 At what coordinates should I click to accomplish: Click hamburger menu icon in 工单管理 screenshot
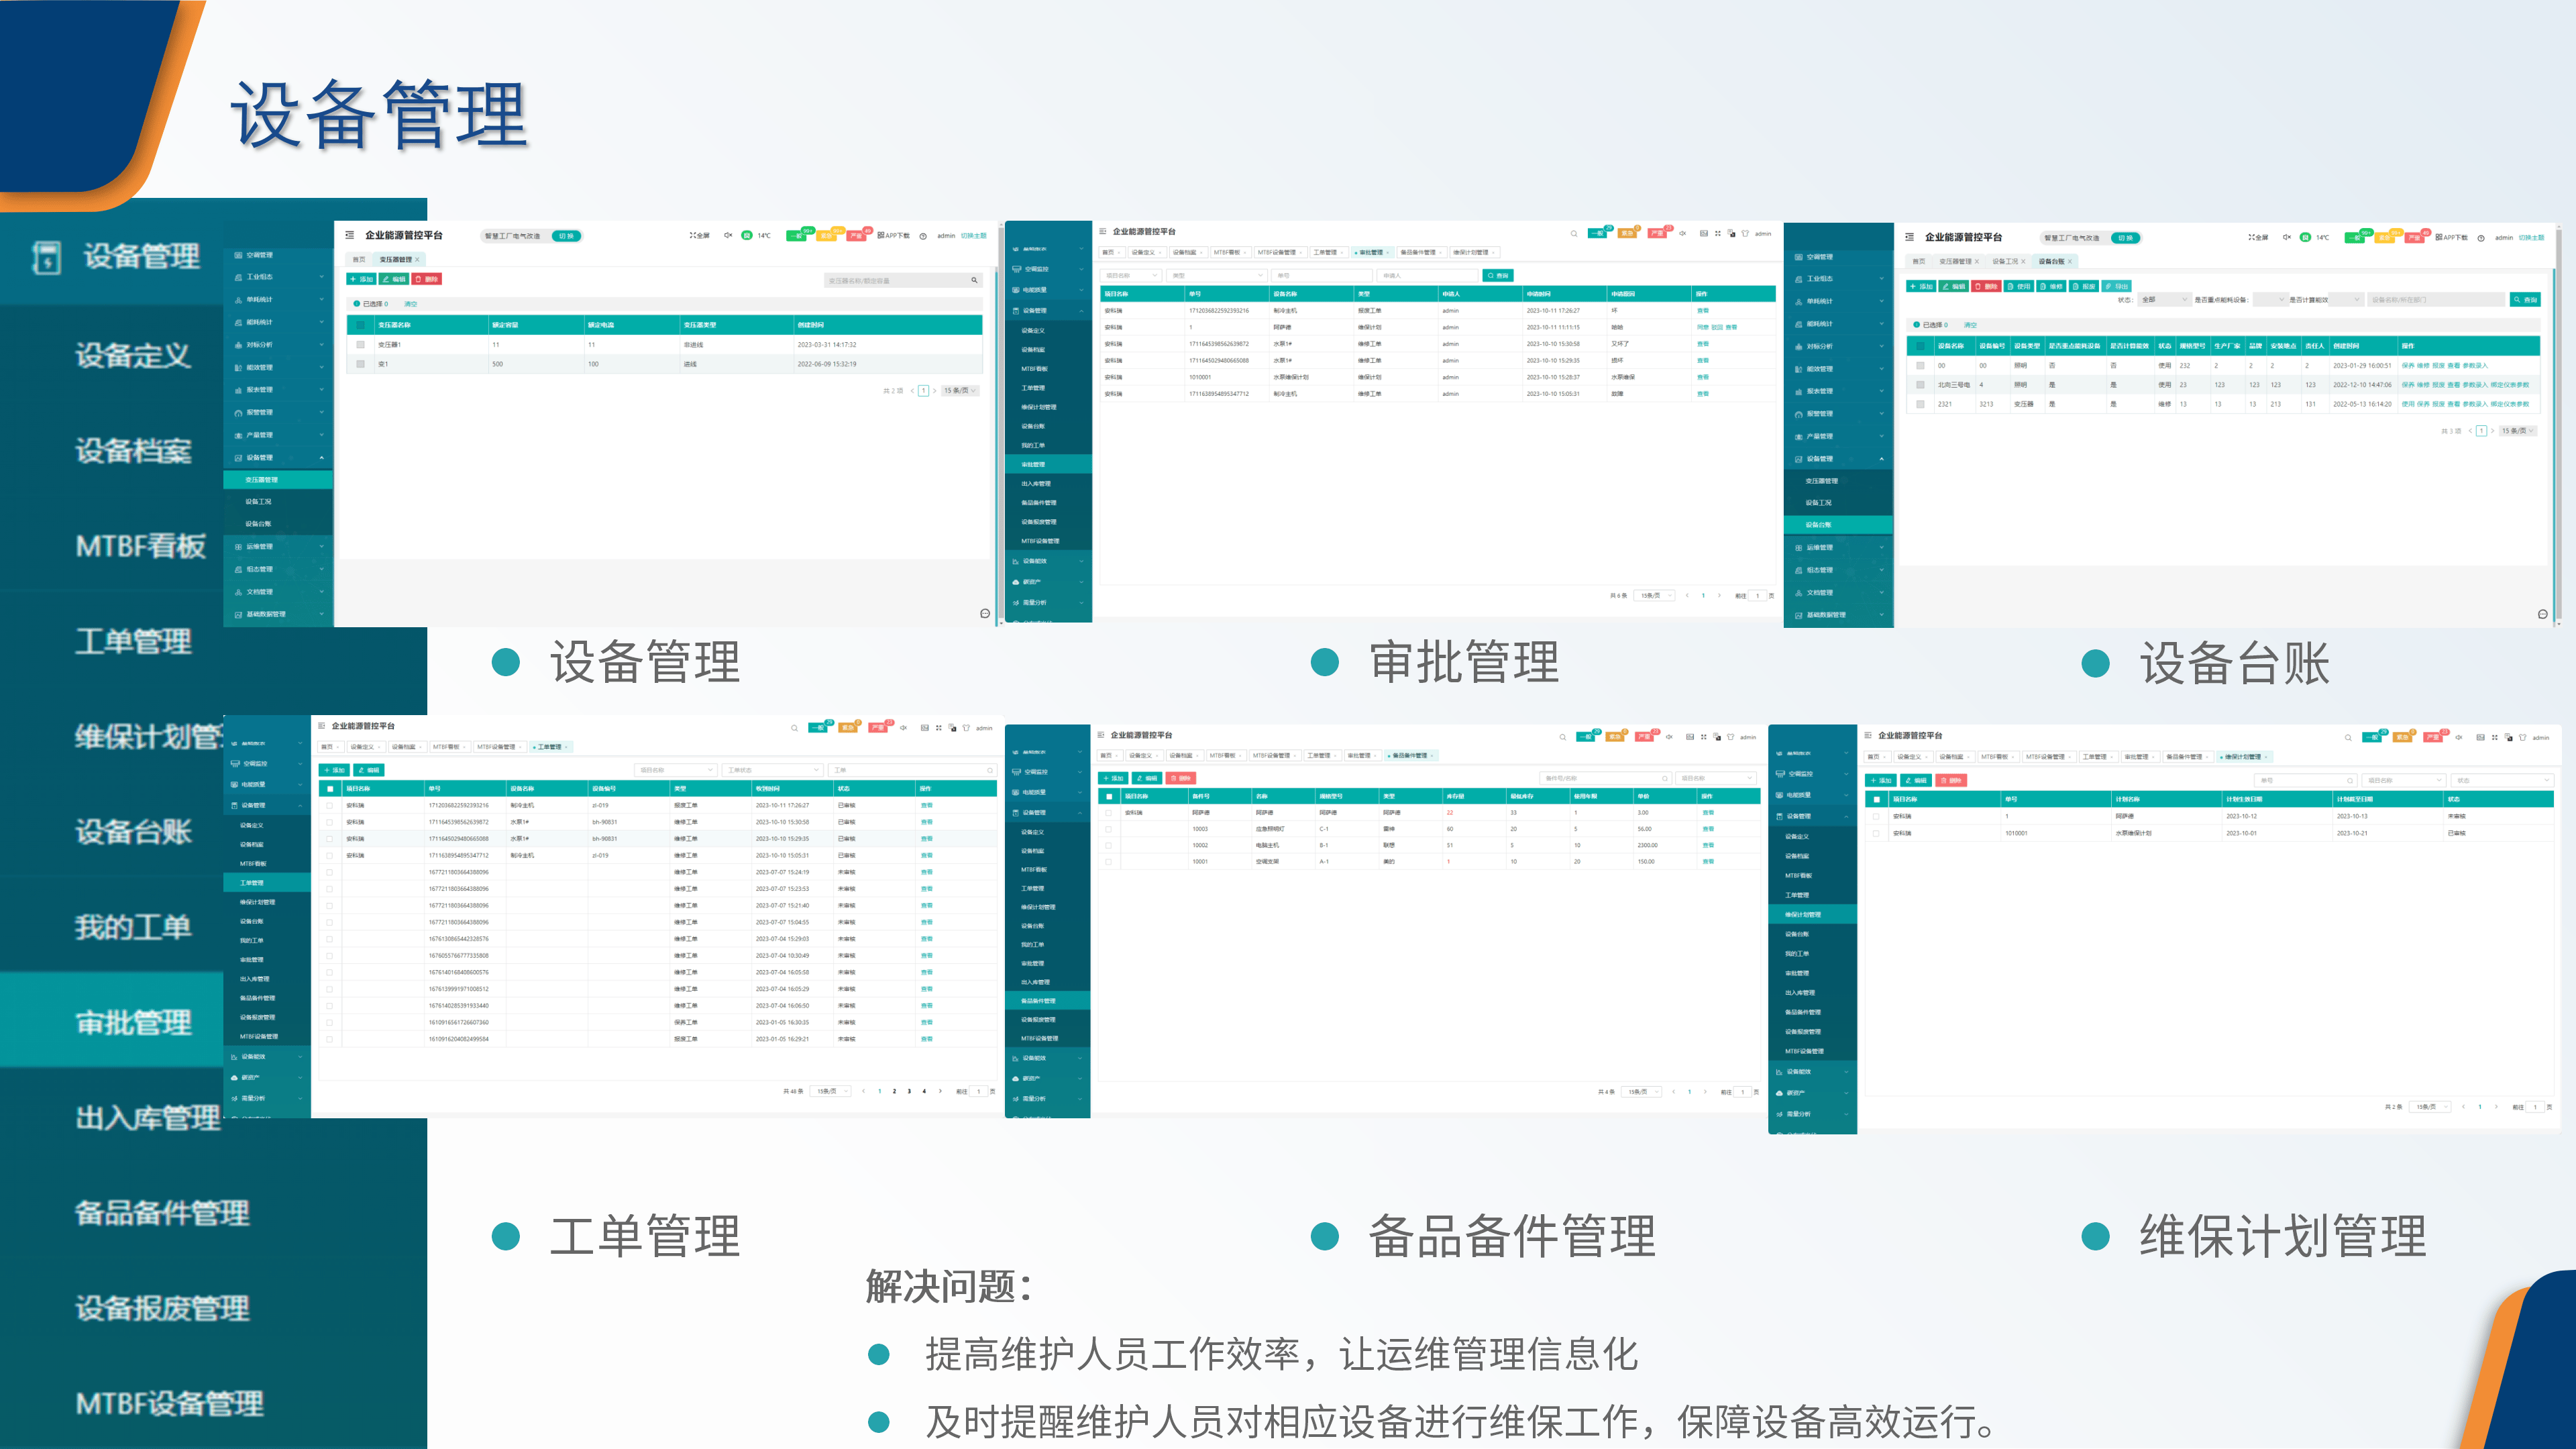(321, 726)
